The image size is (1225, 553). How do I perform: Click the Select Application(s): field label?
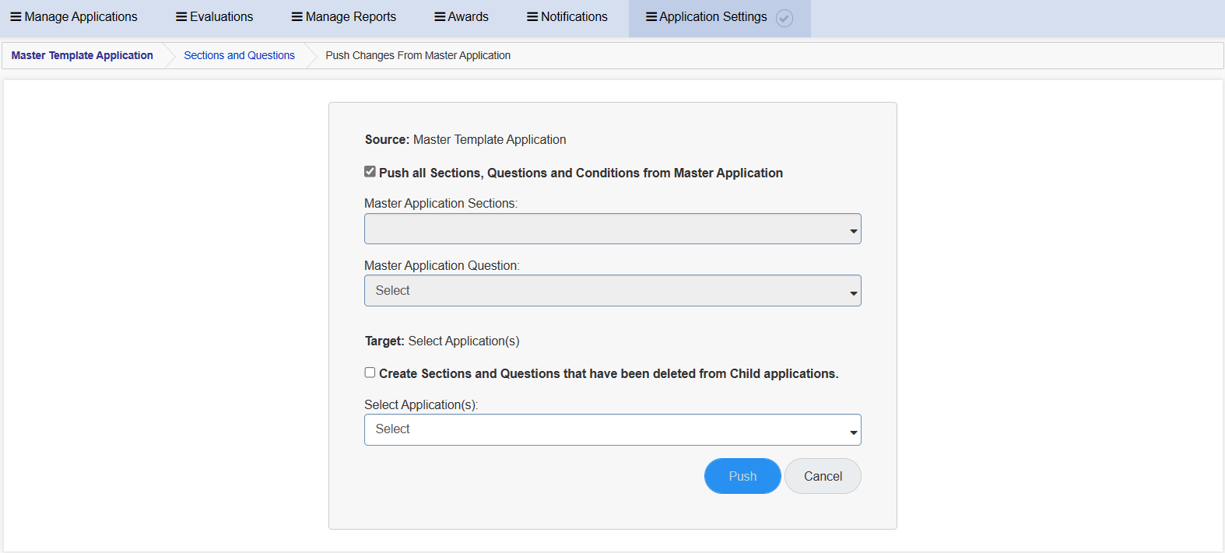click(x=421, y=405)
